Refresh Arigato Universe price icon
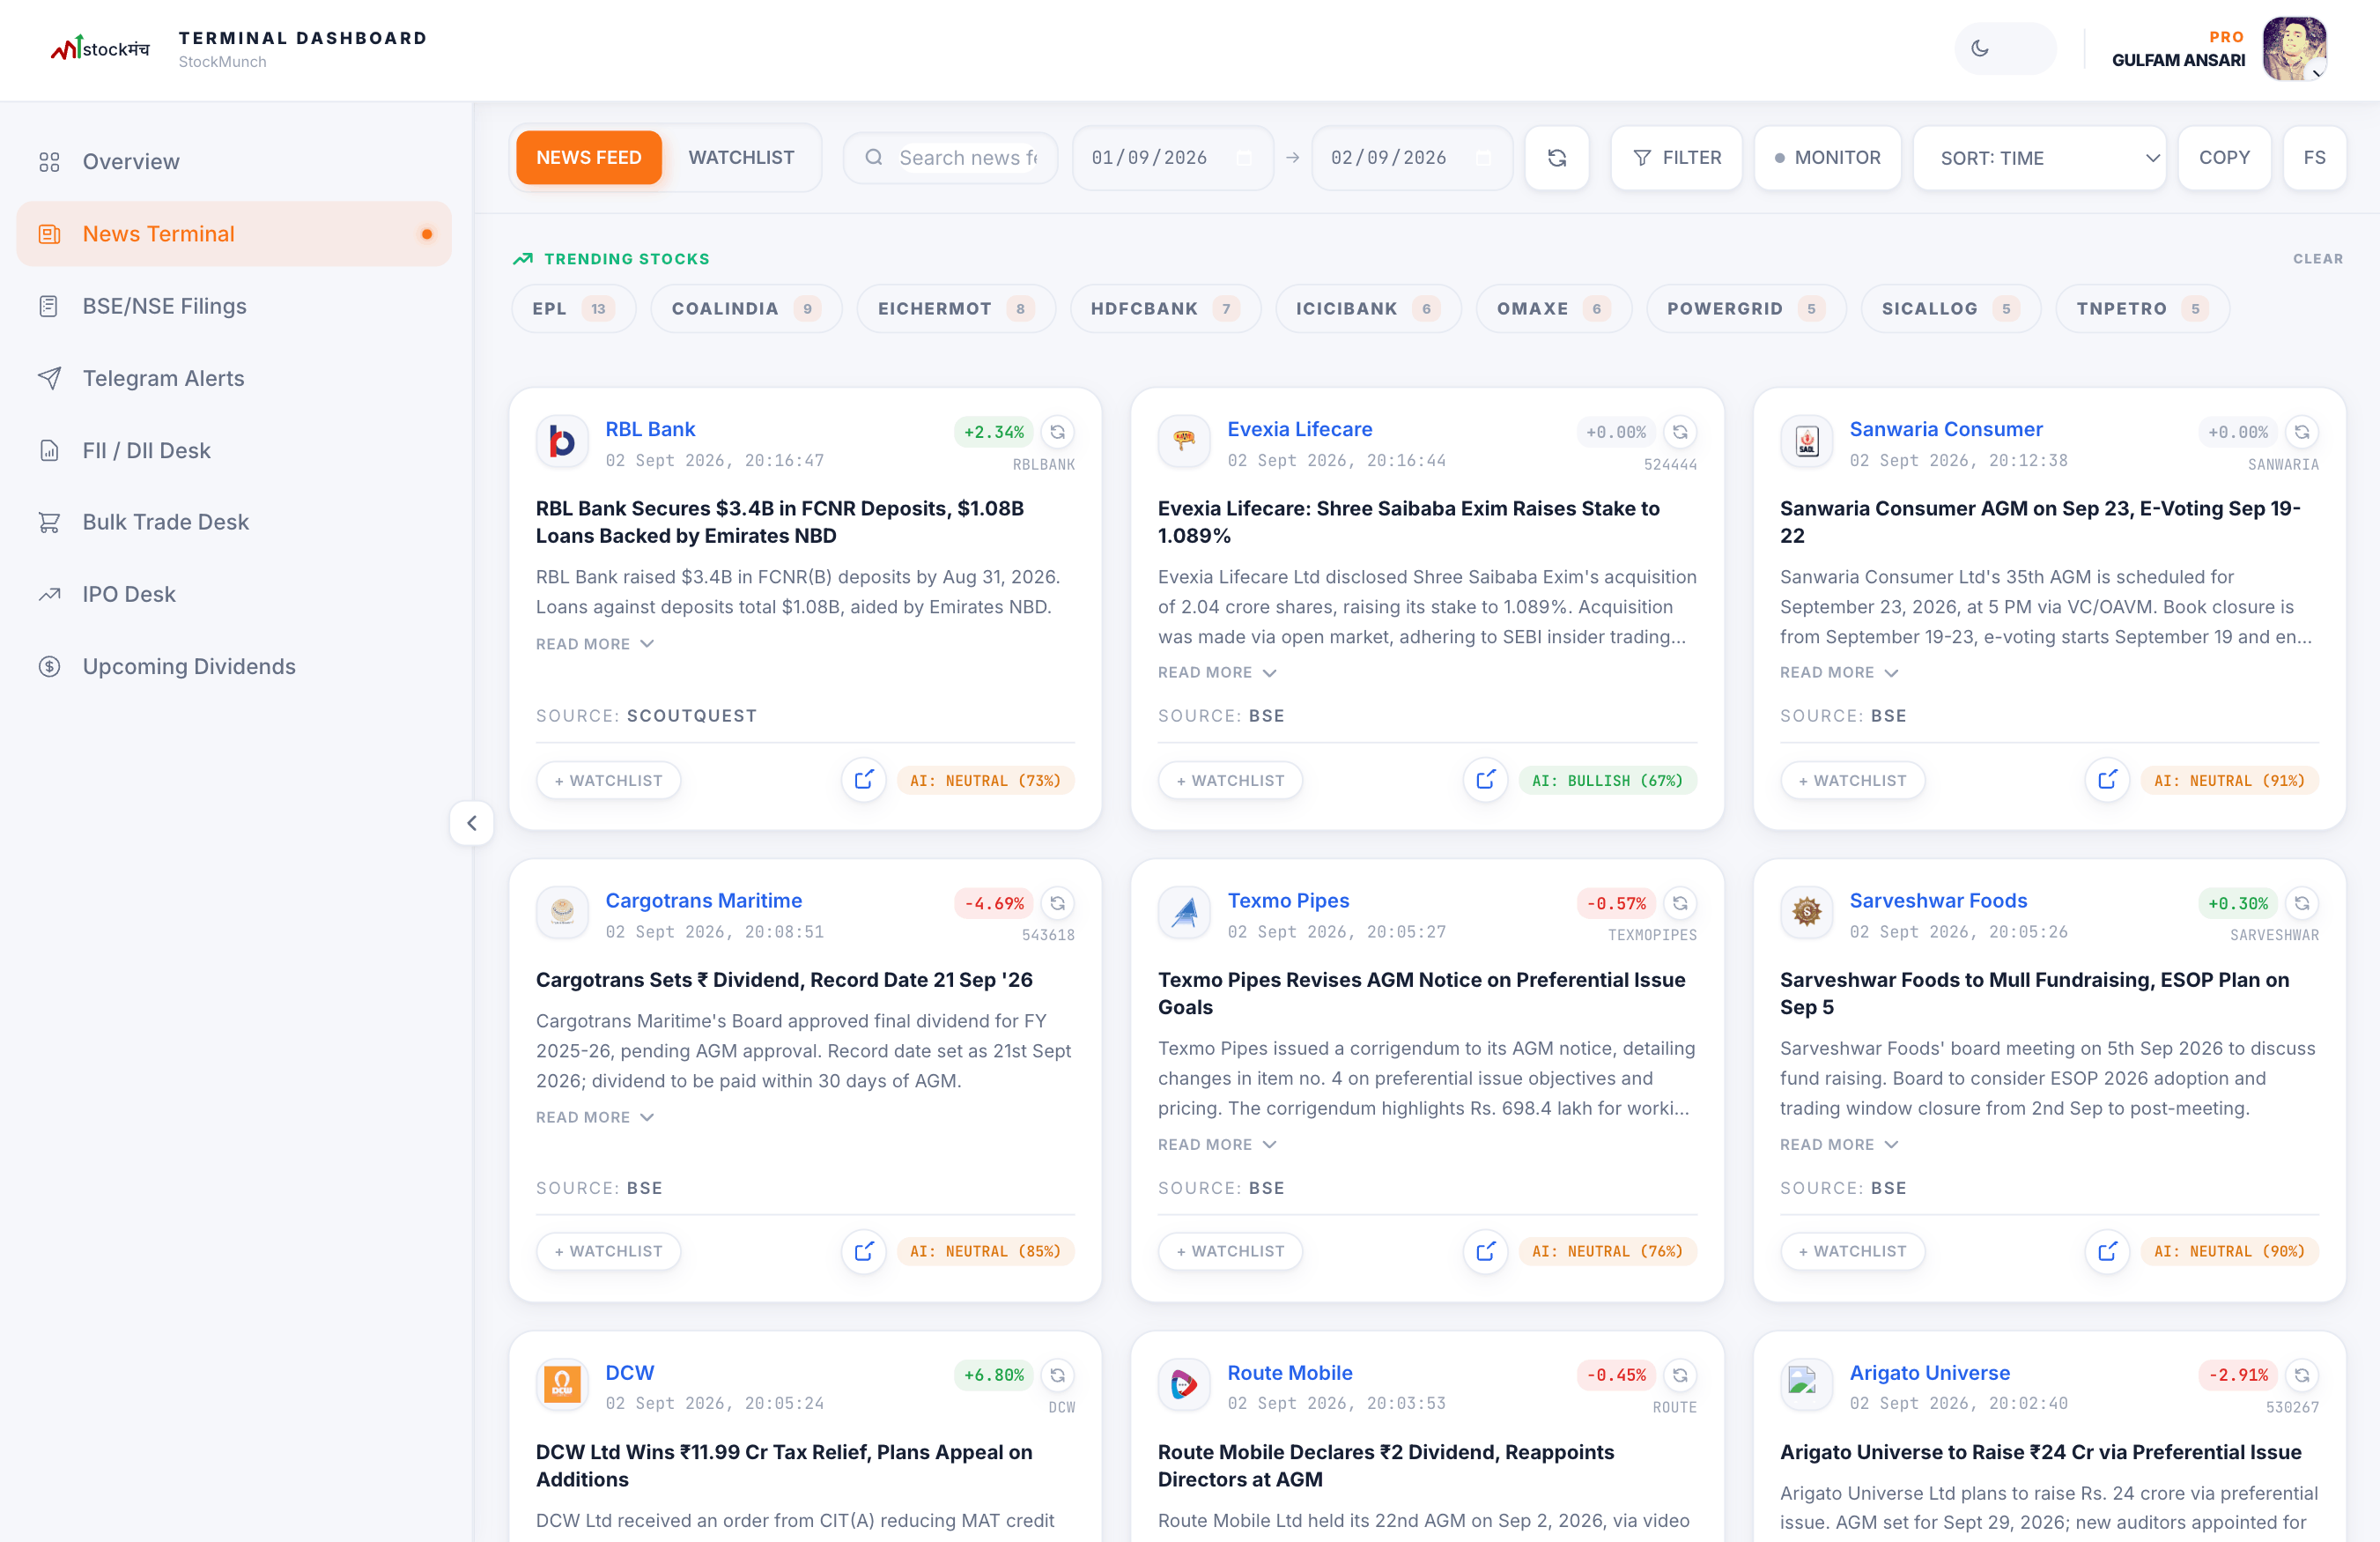 click(x=2302, y=1375)
